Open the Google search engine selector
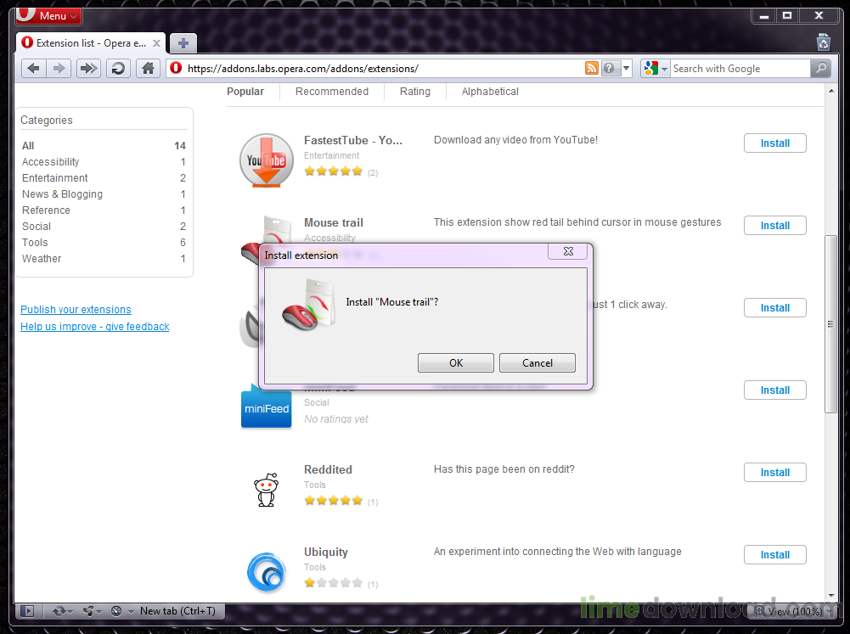This screenshot has height=634, width=850. (x=656, y=68)
